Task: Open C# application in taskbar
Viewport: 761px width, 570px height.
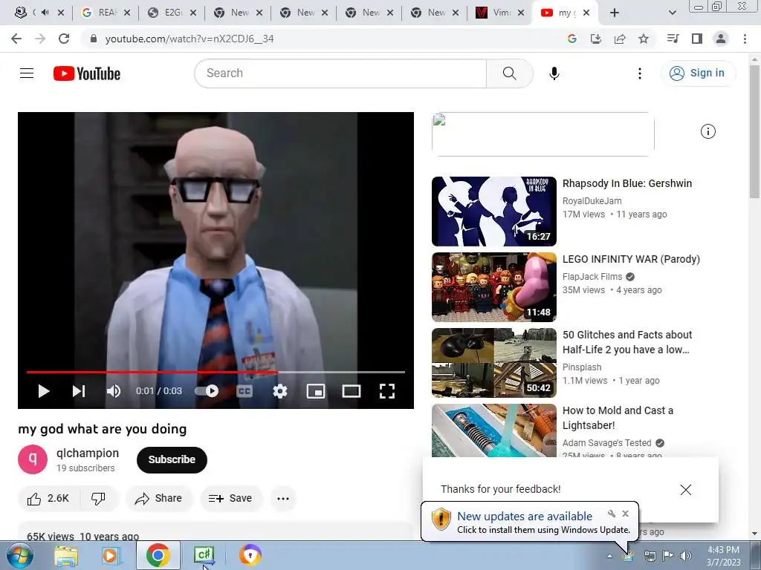Action: click(204, 555)
